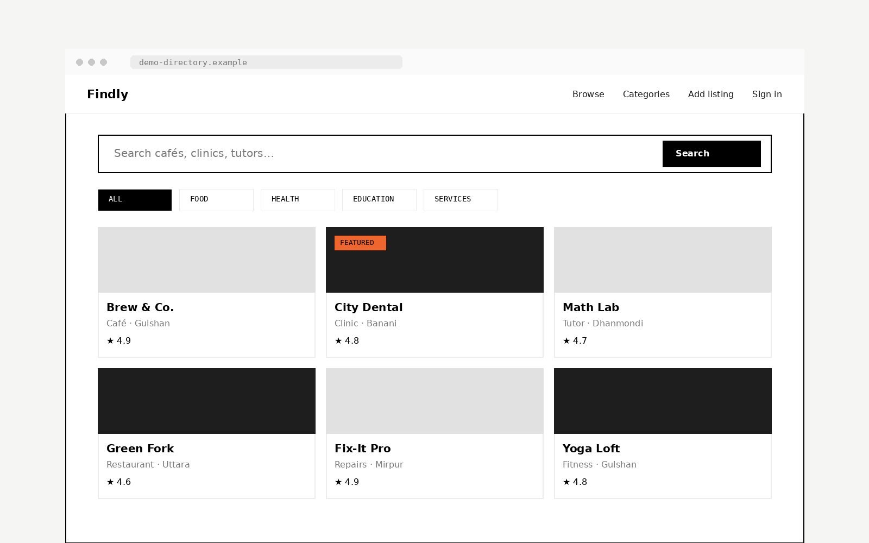This screenshot has height=543, width=869.
Task: Click the Café · Gulshan text
Action: pyautogui.click(x=138, y=323)
